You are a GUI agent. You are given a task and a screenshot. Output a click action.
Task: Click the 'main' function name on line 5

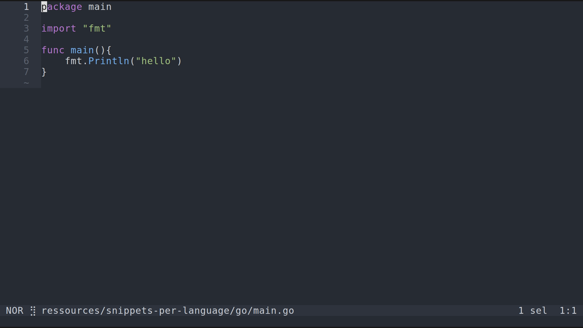click(82, 50)
